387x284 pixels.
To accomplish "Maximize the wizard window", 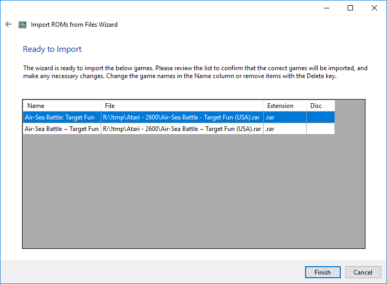I will [x=350, y=8].
